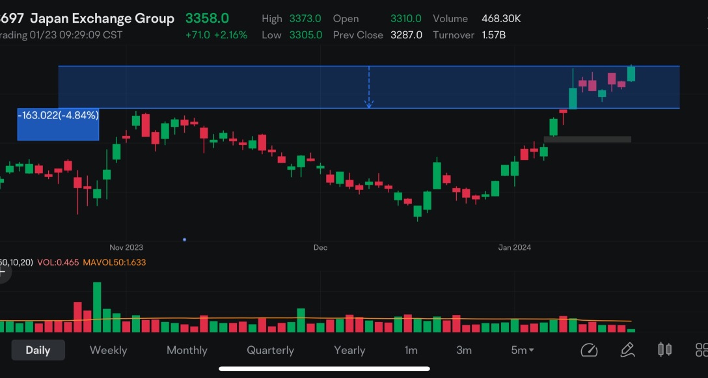The height and width of the screenshot is (378, 708).
Task: Select the dashed measurement arrow in range box
Action: [x=369, y=87]
